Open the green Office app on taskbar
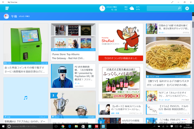The width and height of the screenshot is (194, 129). pyautogui.click(x=90, y=126)
